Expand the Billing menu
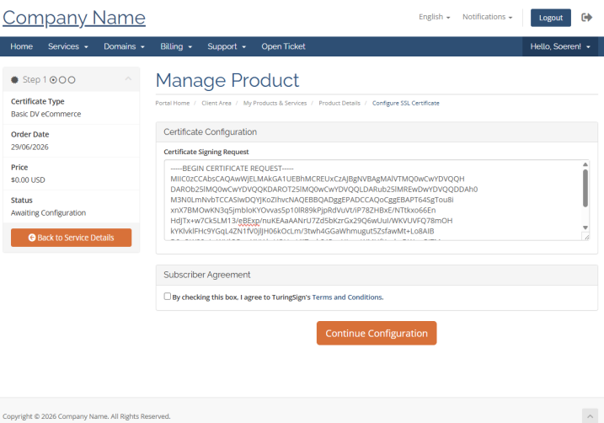Screen dimensions: 604x423 pos(176,46)
